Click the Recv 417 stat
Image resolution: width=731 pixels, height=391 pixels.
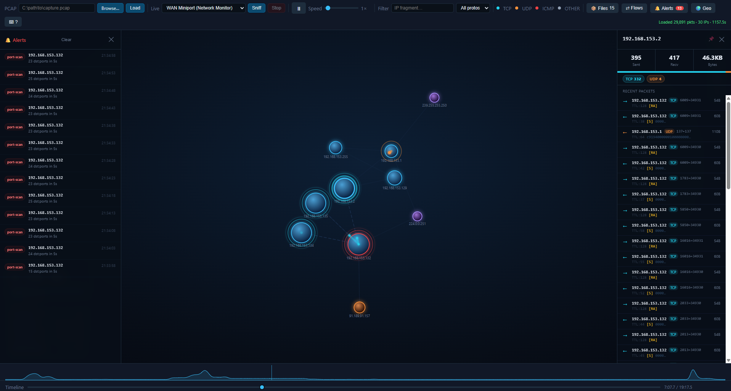[x=674, y=60]
